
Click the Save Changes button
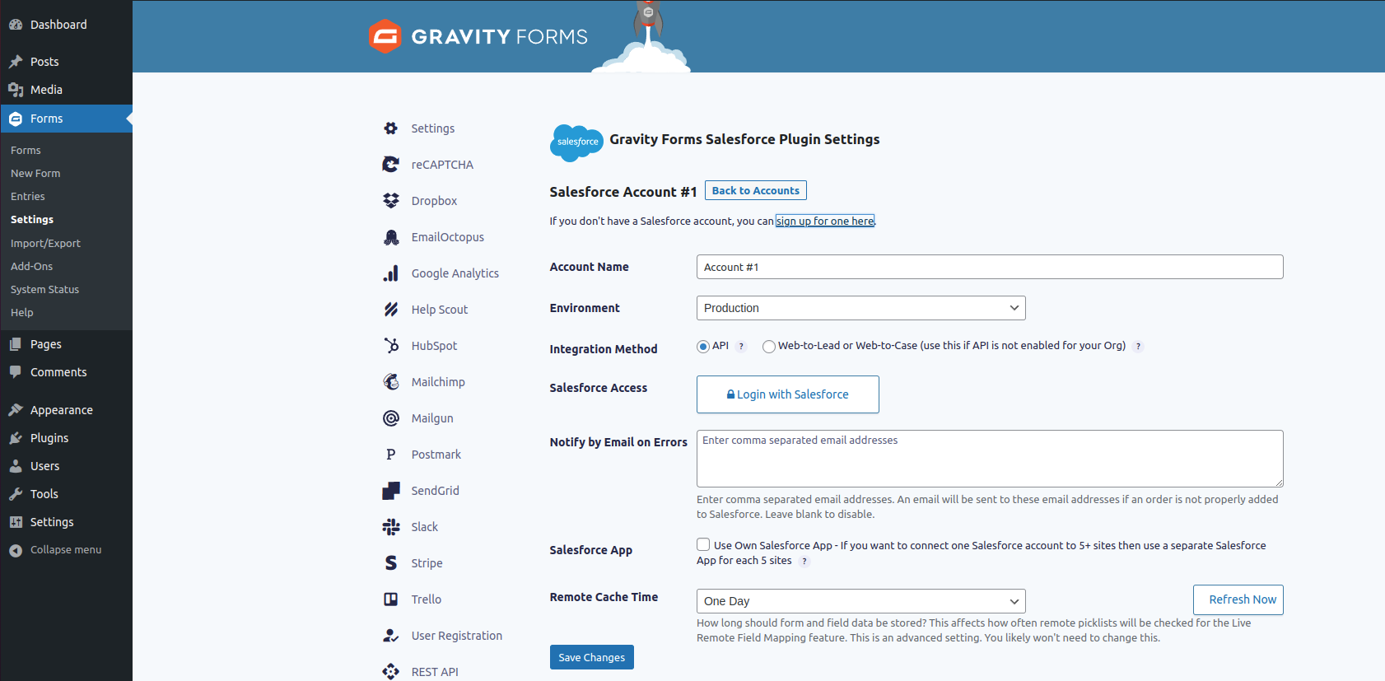coord(591,657)
